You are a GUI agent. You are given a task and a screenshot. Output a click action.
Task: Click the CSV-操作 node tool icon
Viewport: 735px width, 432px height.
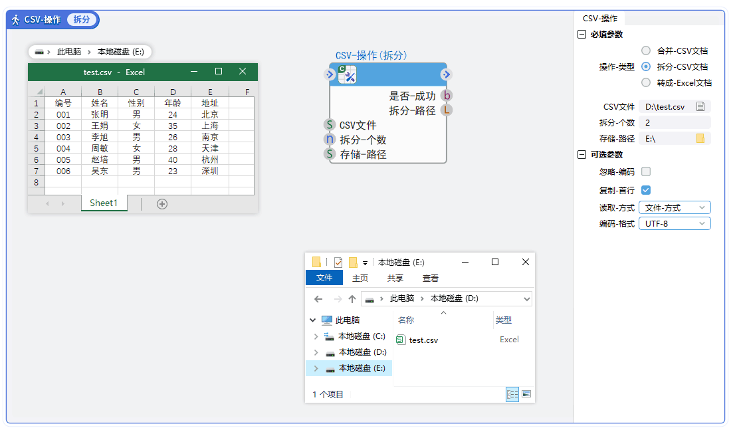tap(347, 74)
